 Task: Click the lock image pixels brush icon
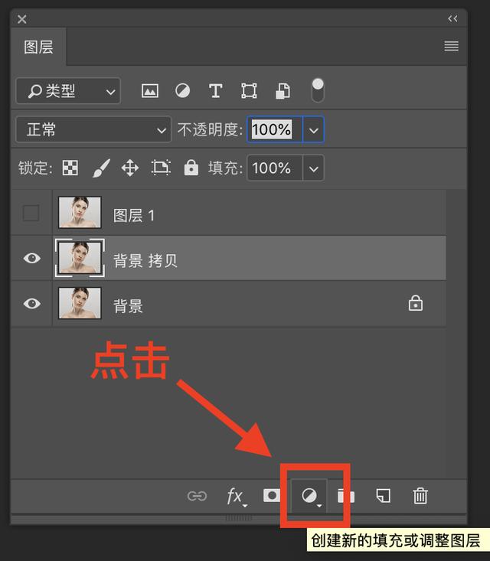(101, 168)
